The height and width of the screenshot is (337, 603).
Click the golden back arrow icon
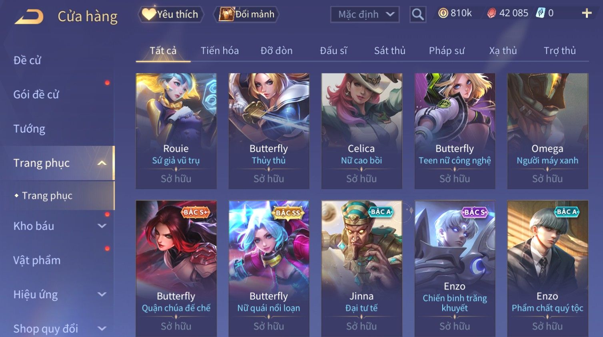pos(29,17)
